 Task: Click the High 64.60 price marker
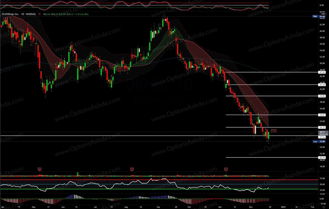coord(319,16)
